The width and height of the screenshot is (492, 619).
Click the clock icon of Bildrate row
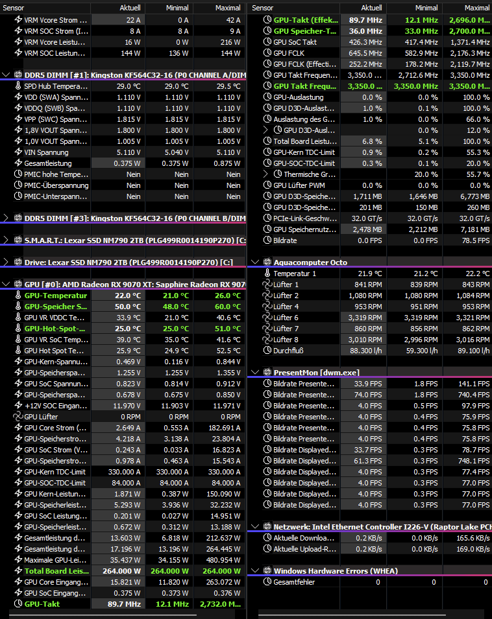tap(267, 240)
